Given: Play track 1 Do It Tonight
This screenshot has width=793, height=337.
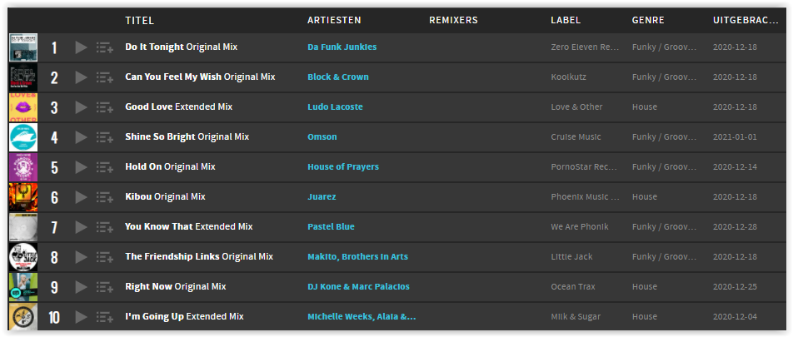Looking at the screenshot, I should click(81, 47).
